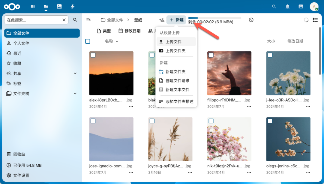Open the 修改日期 filter dropdown
This screenshot has width=324, height=184.
129,30
